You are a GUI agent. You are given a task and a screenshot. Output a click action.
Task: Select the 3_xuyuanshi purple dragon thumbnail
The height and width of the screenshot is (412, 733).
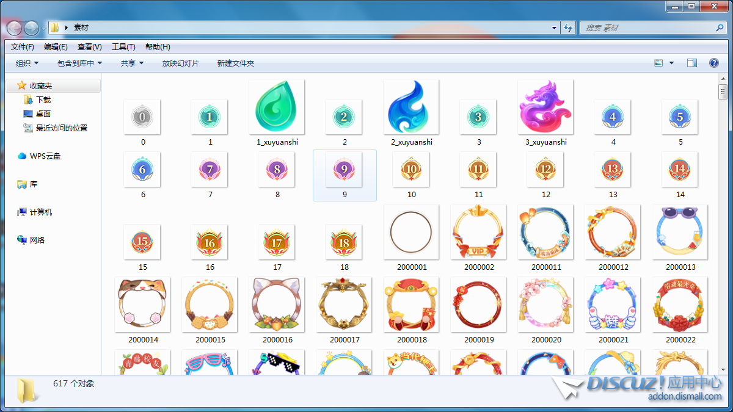pyautogui.click(x=545, y=107)
